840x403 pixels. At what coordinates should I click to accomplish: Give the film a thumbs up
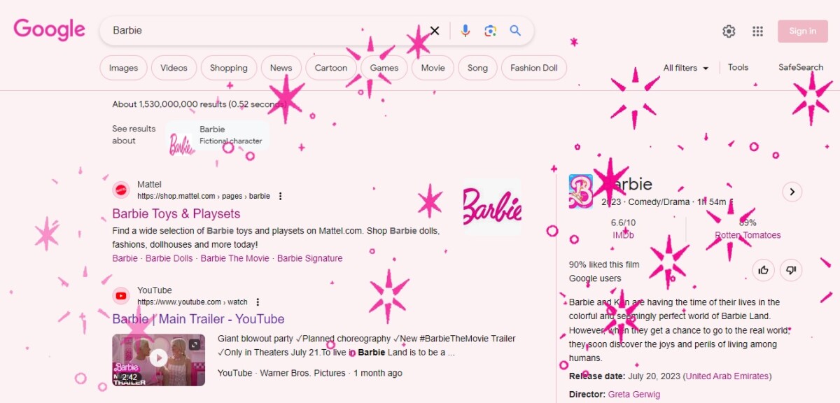764,270
